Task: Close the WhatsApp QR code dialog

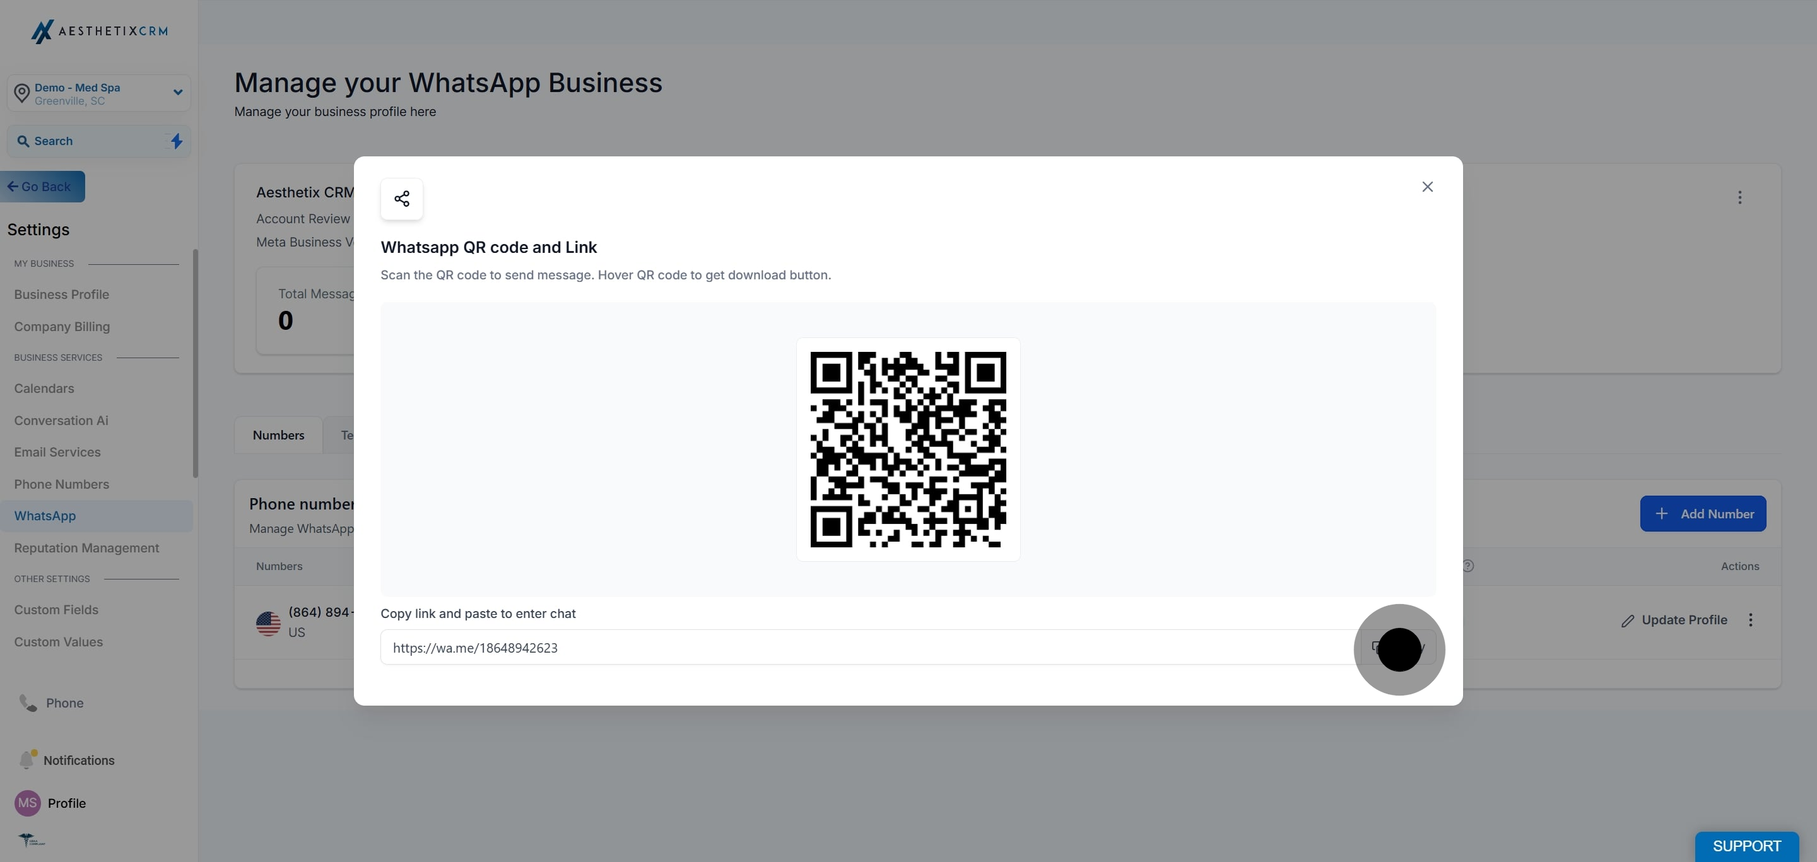Action: 1427,187
